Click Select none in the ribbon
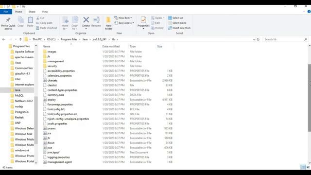The width and height of the screenshot is (311, 175). [177, 23]
